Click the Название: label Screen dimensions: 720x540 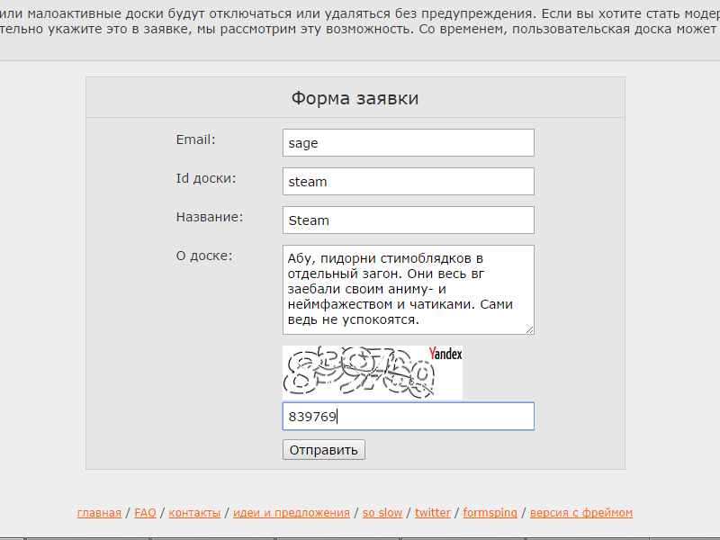click(x=210, y=217)
